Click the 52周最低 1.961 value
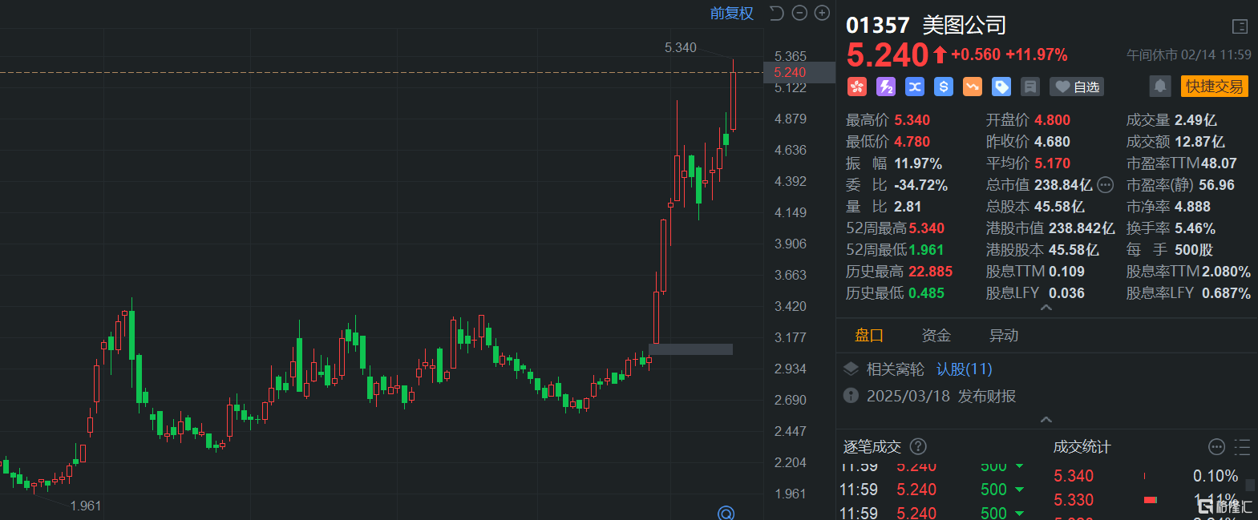 [926, 250]
